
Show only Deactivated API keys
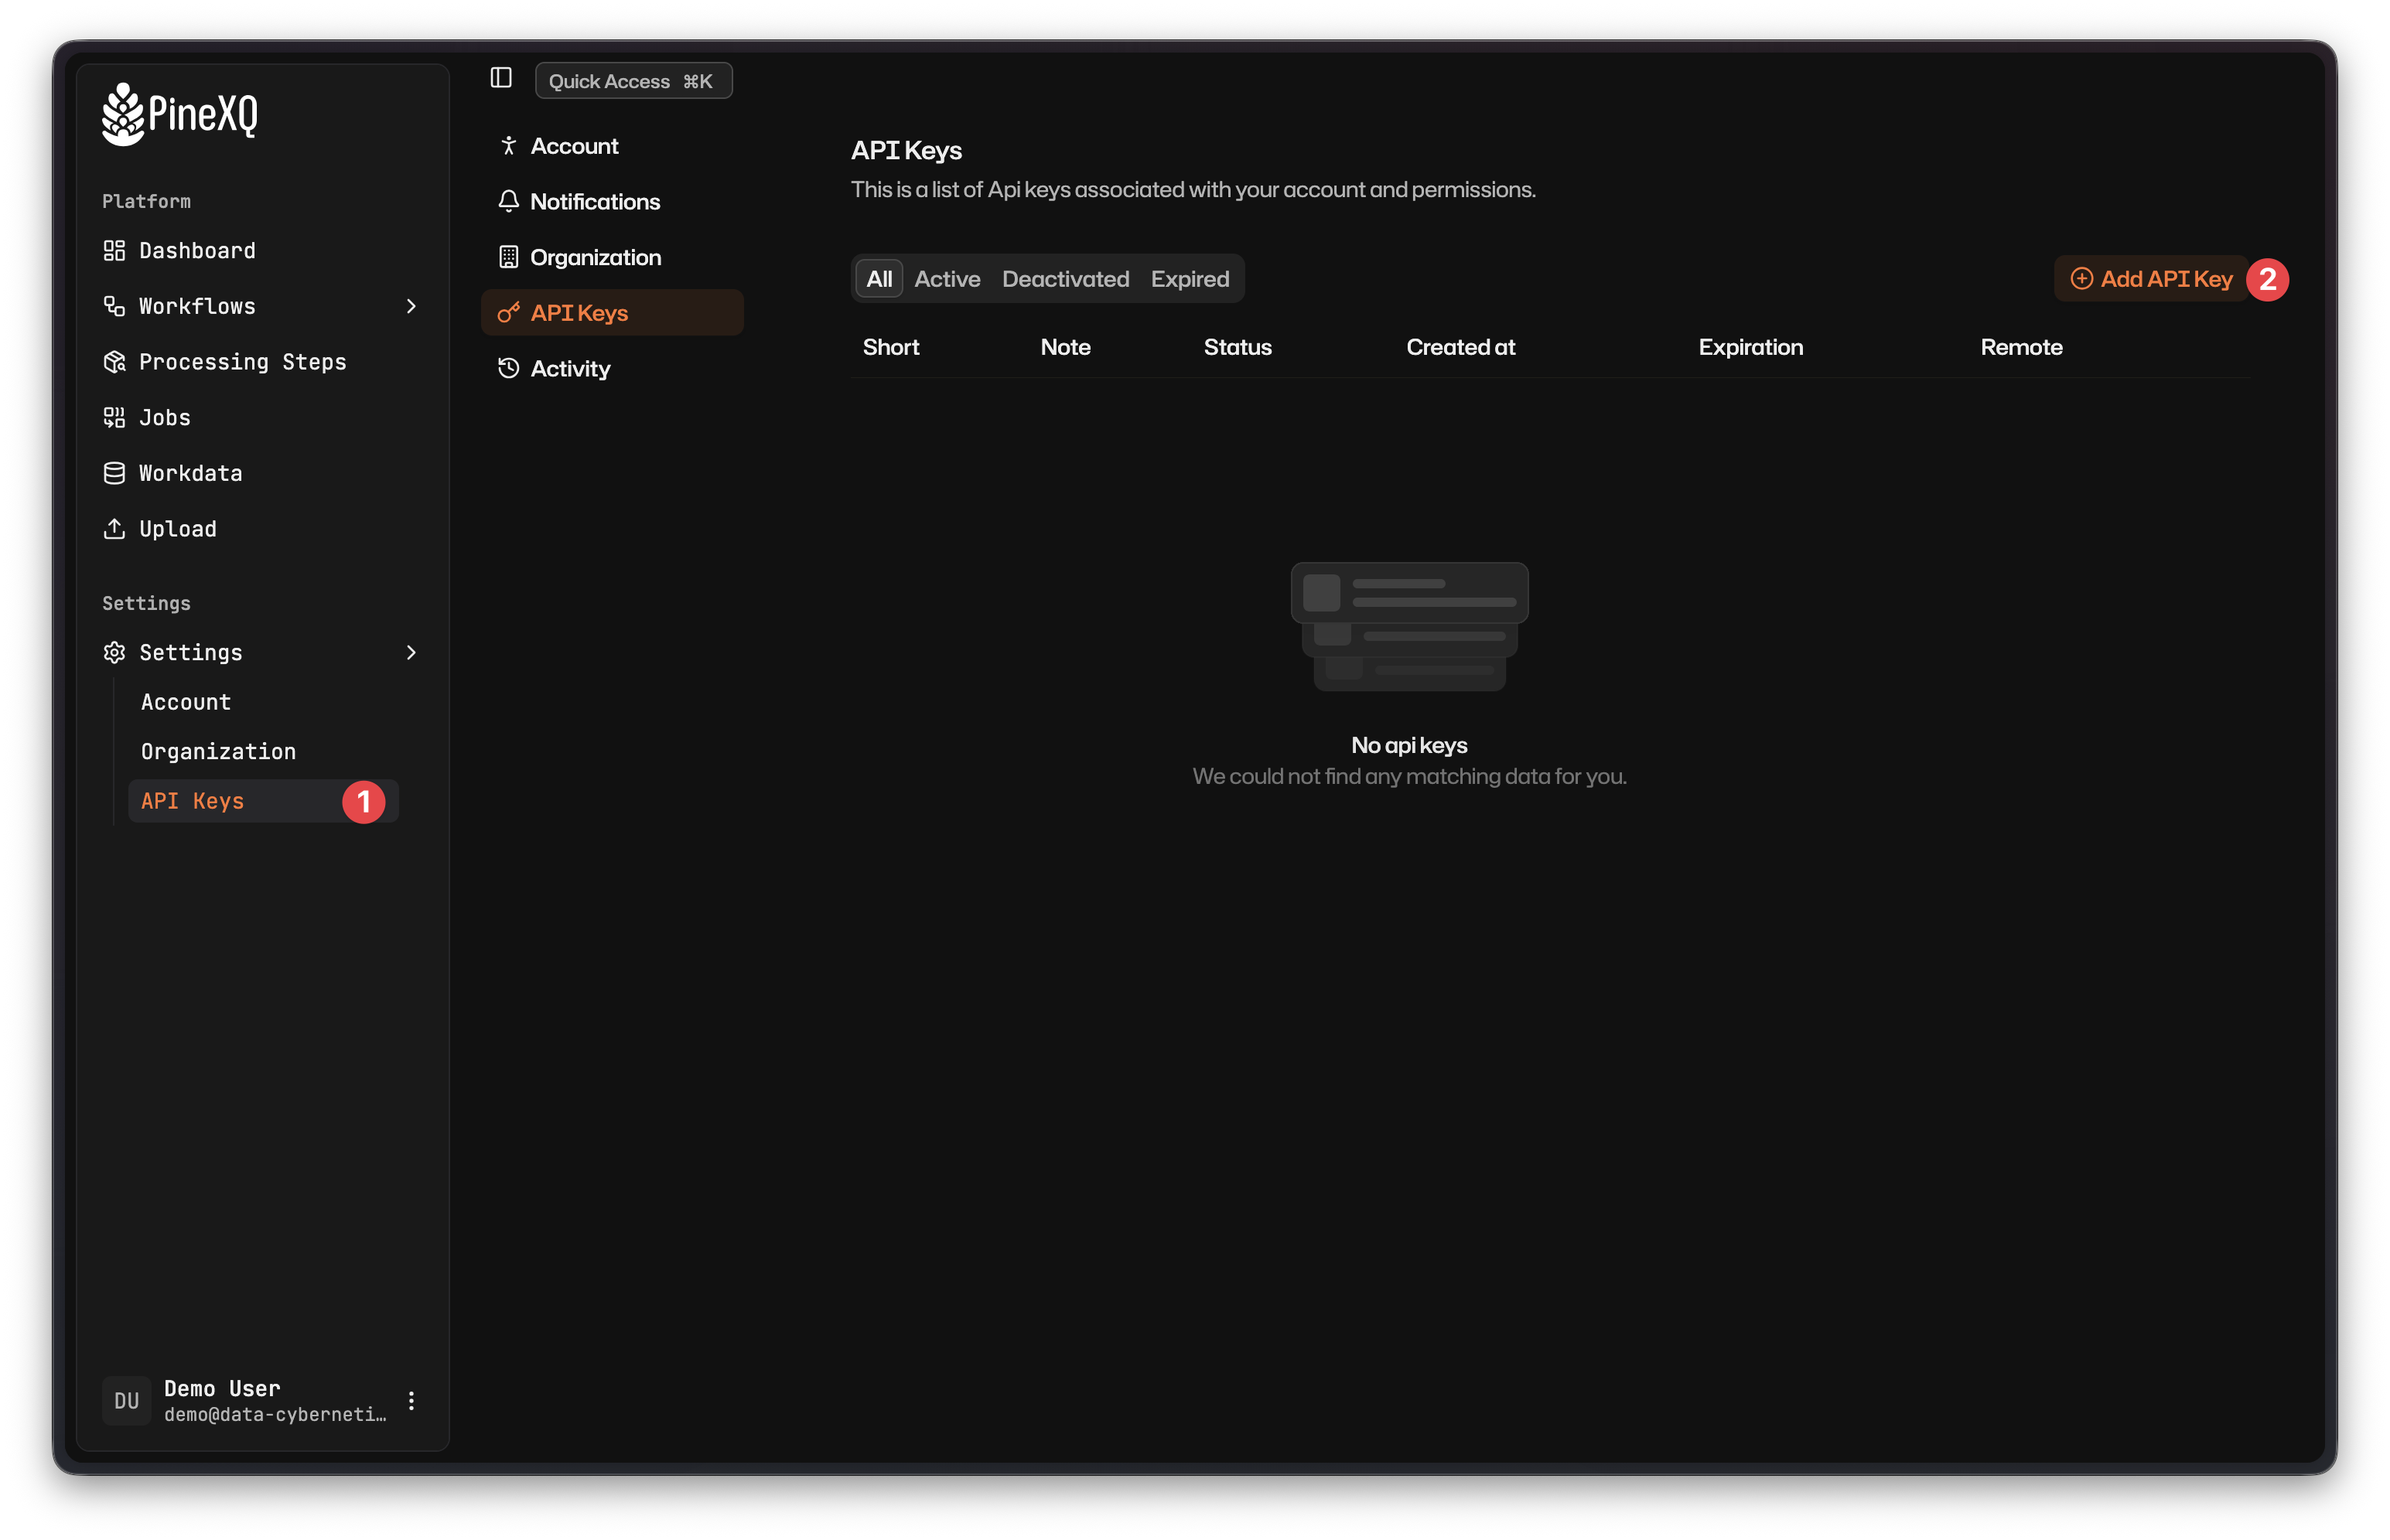(1064, 279)
